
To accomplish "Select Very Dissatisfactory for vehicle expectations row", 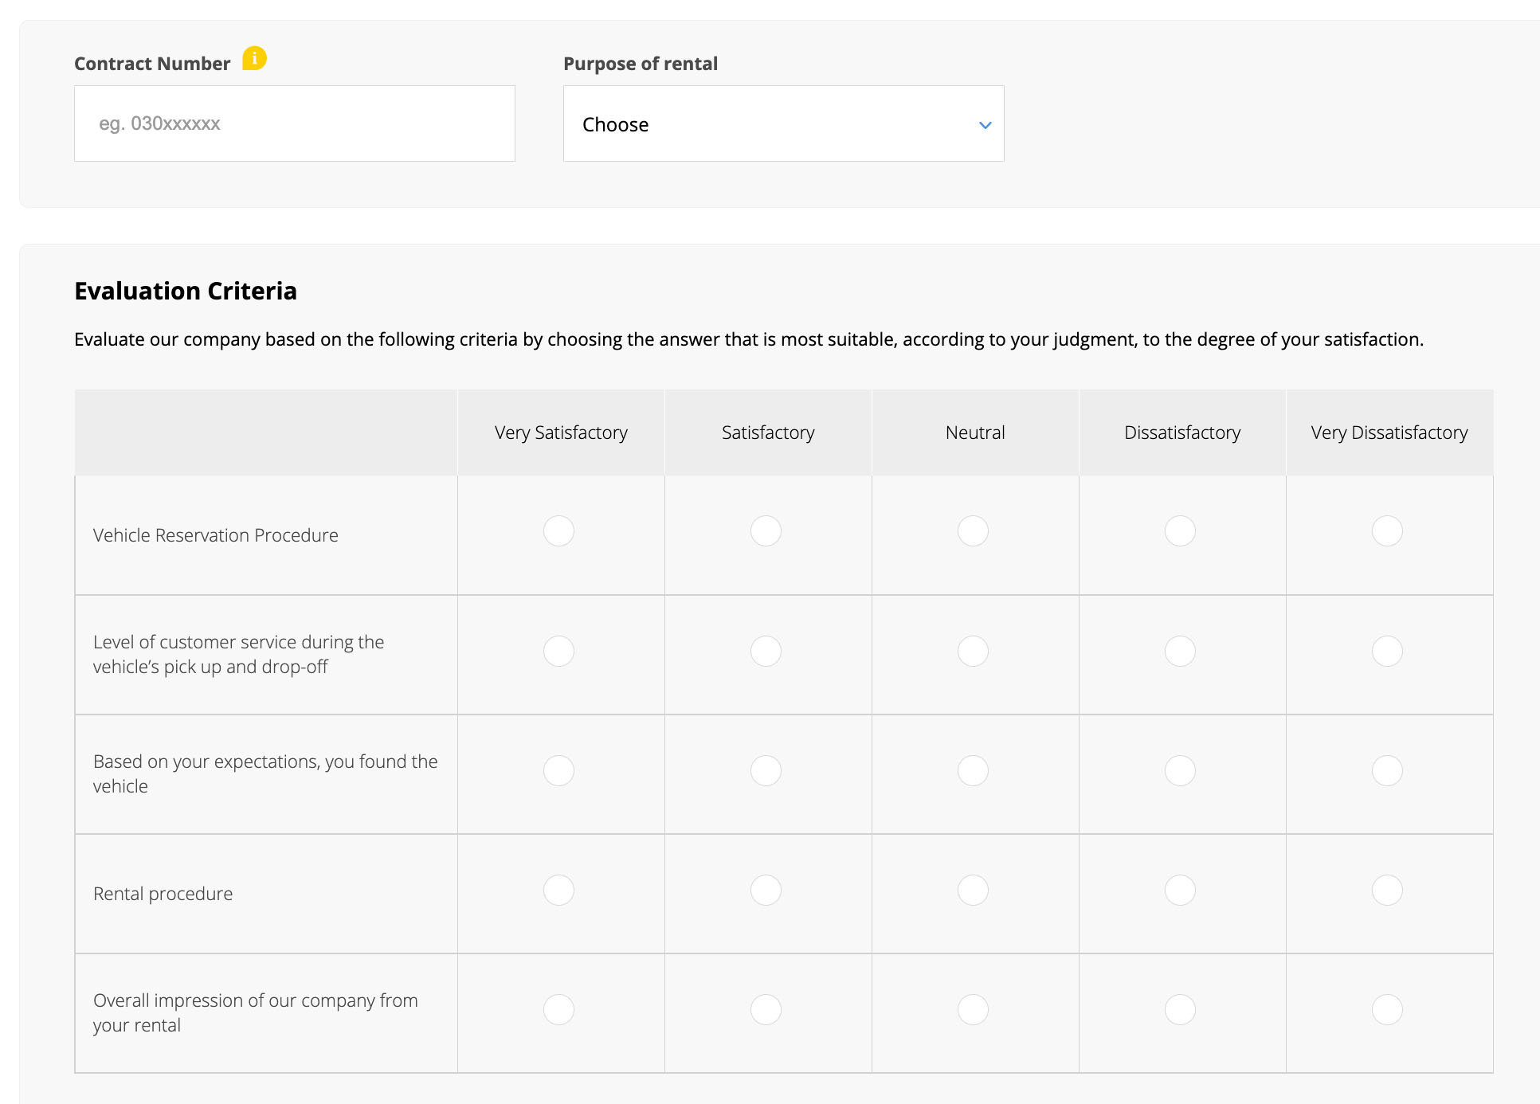I will (x=1386, y=771).
